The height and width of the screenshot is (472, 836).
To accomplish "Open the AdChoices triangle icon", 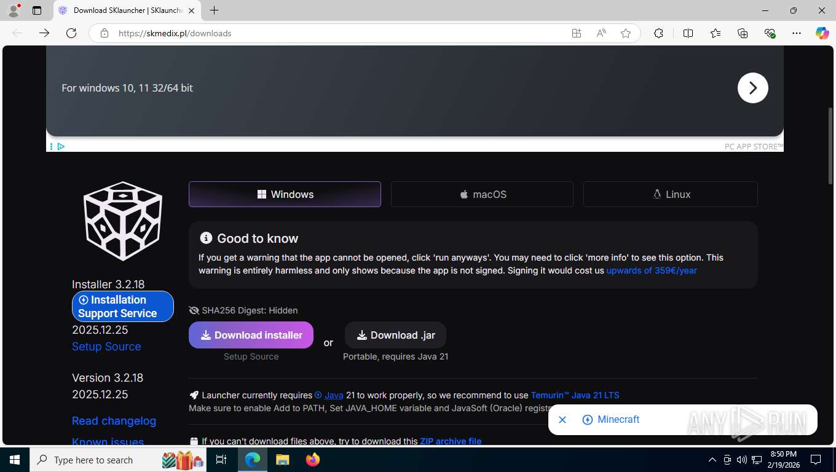I will coord(61,146).
